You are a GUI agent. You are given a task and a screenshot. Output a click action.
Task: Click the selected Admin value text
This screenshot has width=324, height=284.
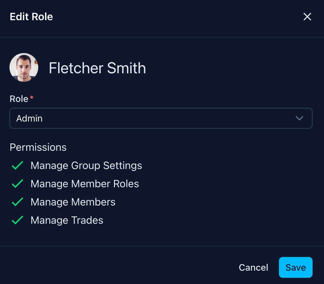click(x=29, y=118)
